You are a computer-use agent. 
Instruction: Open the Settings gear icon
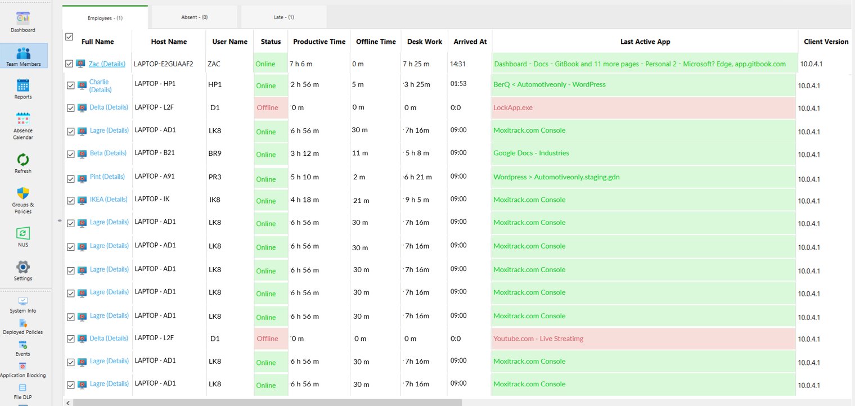(x=23, y=267)
